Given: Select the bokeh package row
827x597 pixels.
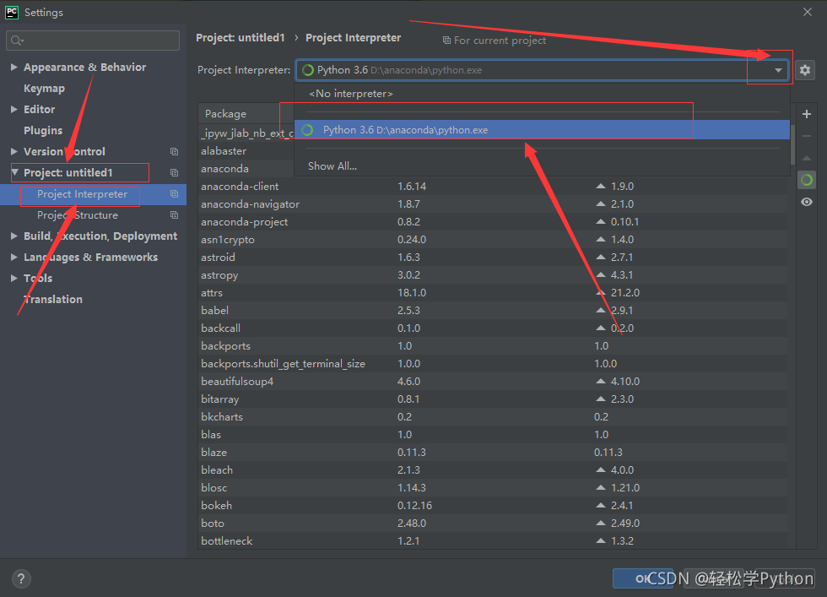Looking at the screenshot, I should click(x=493, y=506).
